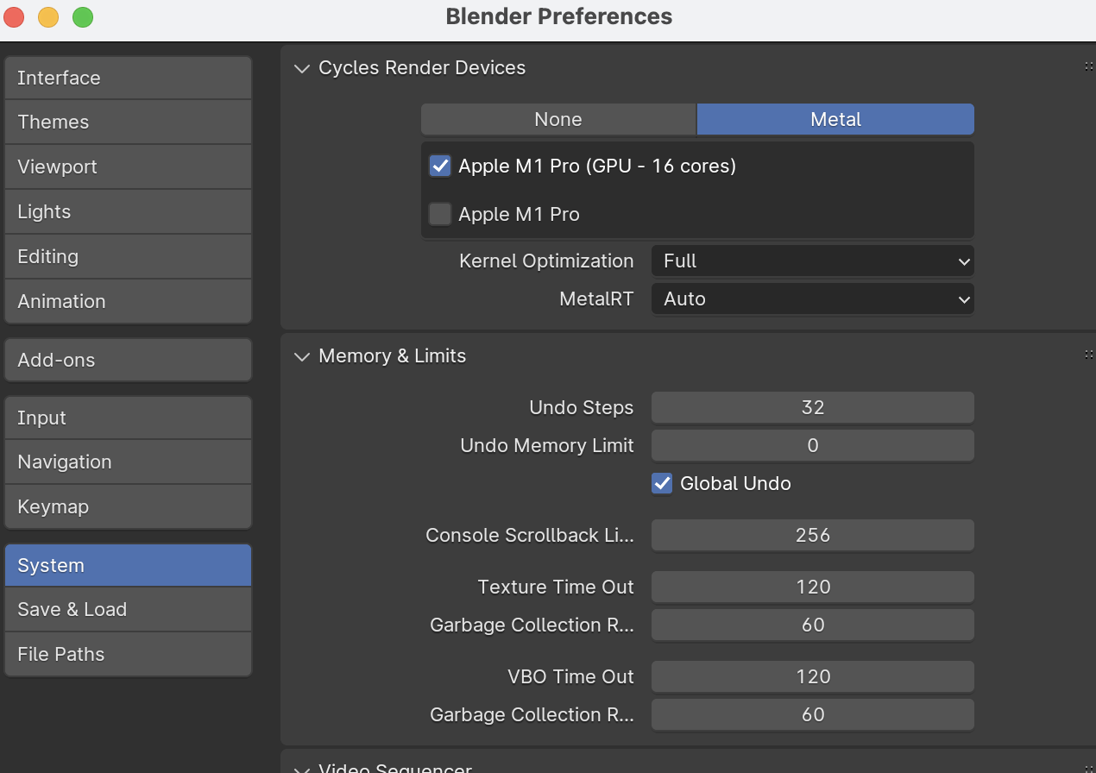Enable the Apple M1 Pro CPU device checkbox

click(x=440, y=215)
